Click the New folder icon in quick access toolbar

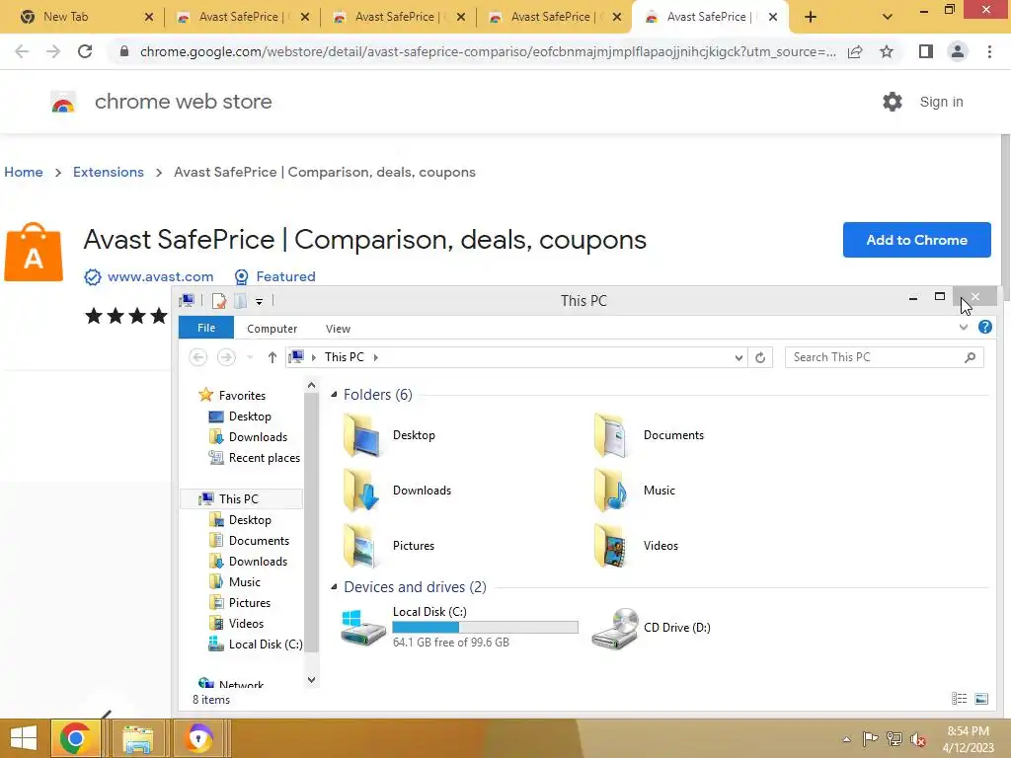click(x=240, y=301)
